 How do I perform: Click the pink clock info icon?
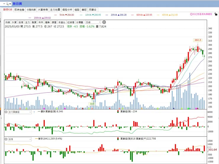click(x=191, y=14)
